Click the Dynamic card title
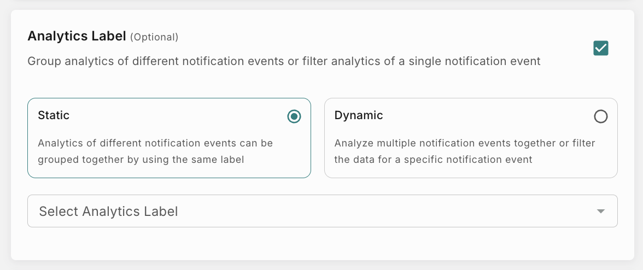Image resolution: width=643 pixels, height=270 pixels. coord(359,115)
